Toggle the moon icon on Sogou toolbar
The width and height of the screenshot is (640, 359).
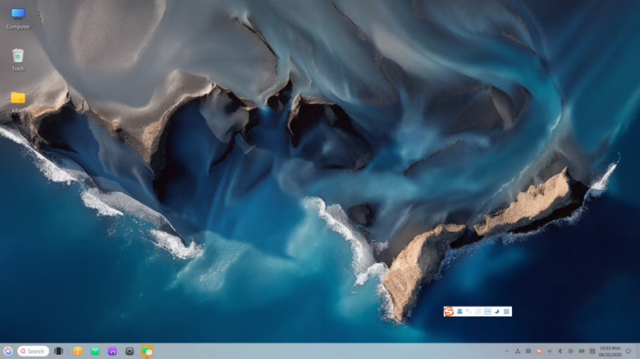pos(497,311)
